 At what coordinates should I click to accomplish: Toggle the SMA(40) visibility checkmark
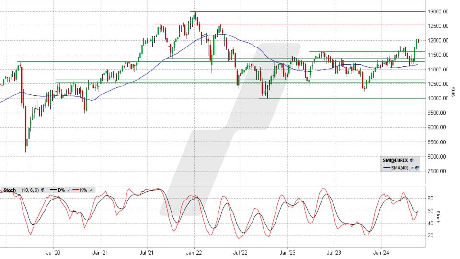point(412,168)
